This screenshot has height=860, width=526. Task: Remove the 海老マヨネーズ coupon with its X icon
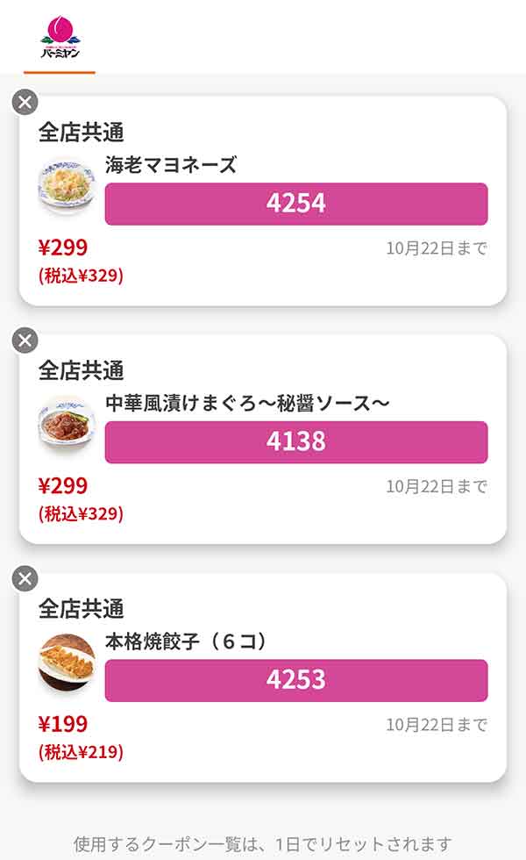click(25, 102)
